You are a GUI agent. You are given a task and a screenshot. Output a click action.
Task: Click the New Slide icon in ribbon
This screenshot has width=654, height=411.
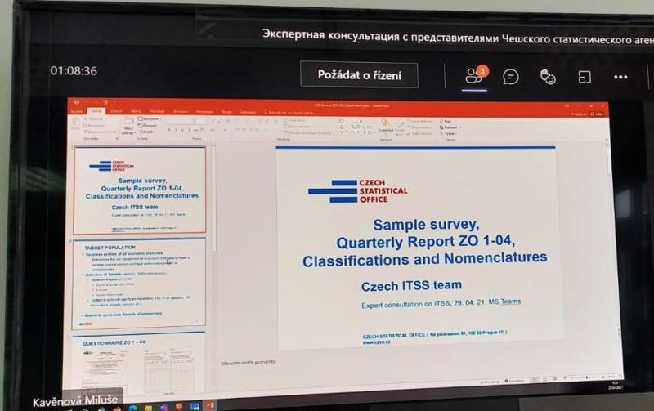coord(128,125)
